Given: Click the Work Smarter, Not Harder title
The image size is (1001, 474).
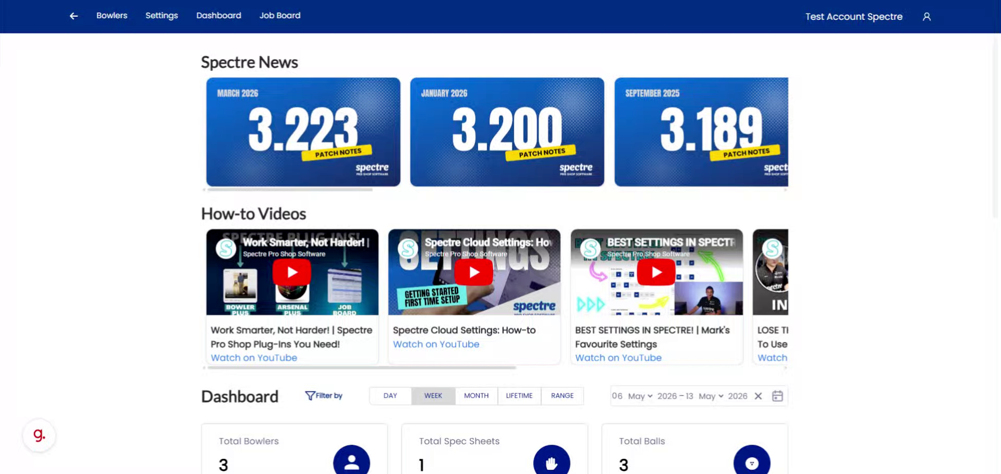Looking at the screenshot, I should pos(291,337).
